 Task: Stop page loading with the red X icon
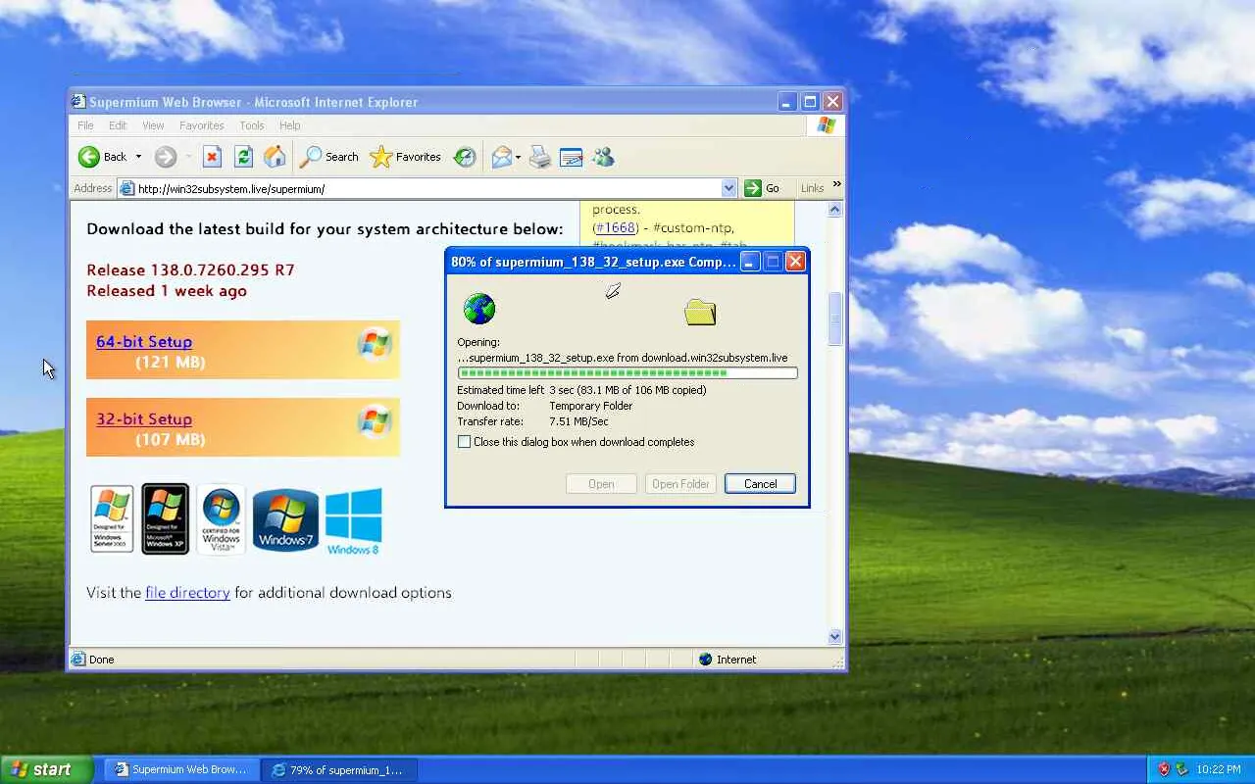(x=212, y=157)
